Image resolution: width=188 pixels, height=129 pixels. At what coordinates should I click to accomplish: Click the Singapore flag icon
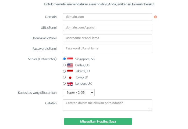(70, 59)
